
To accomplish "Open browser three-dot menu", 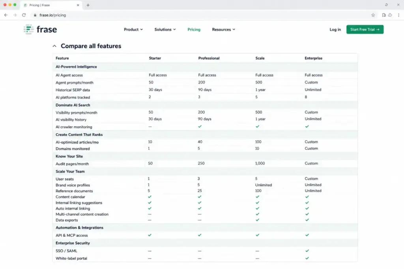I will tap(398, 15).
